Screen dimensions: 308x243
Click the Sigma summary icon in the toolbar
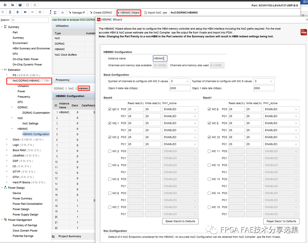55,12
